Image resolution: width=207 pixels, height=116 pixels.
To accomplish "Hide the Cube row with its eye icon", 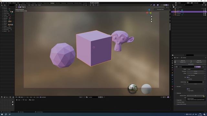I will [204, 12].
